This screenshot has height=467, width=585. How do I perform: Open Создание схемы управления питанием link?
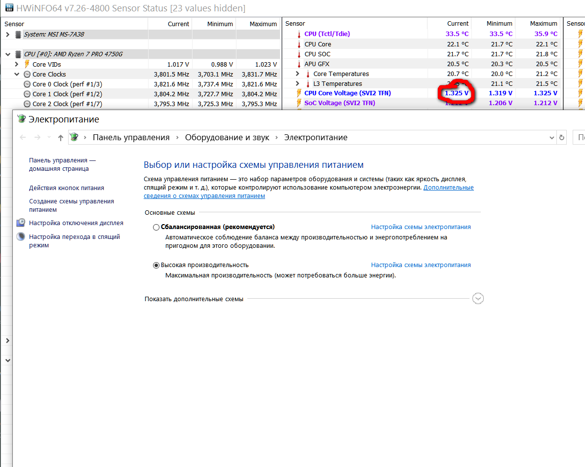(71, 205)
